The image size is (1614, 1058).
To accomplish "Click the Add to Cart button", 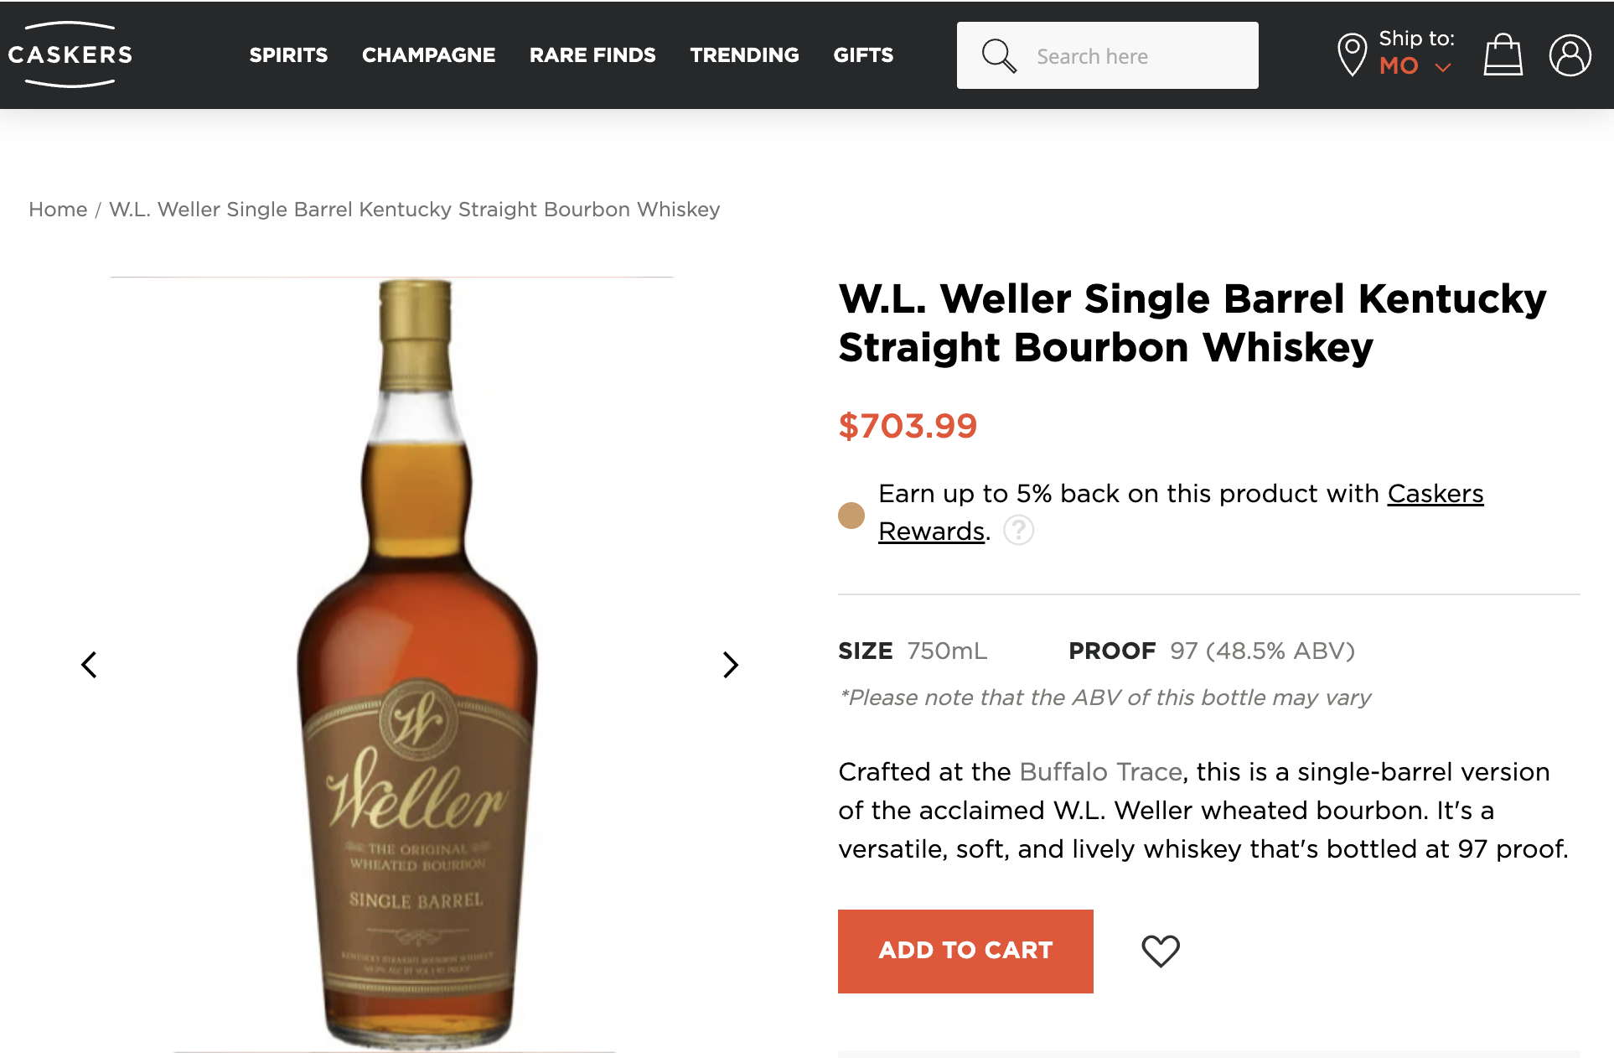I will 965,951.
